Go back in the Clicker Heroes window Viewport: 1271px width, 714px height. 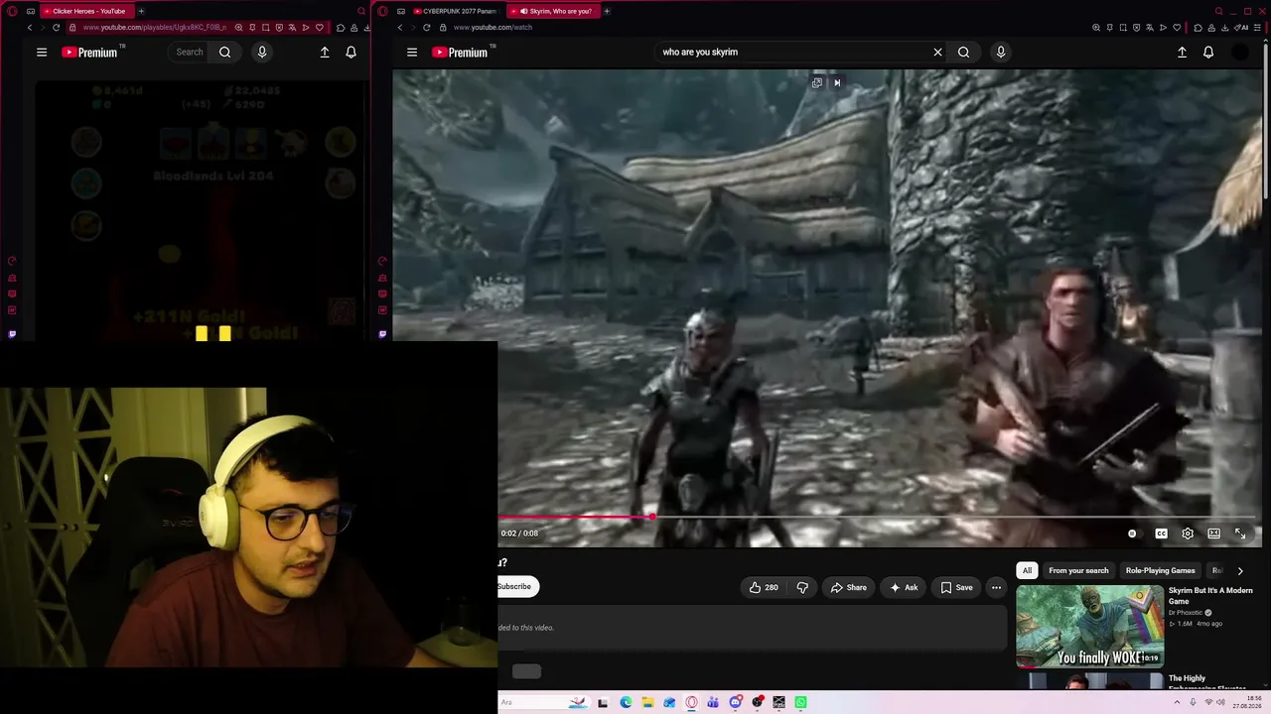(x=30, y=28)
